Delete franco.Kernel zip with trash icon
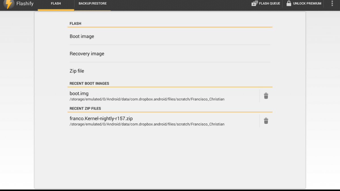This screenshot has width=340, height=191. [x=266, y=121]
